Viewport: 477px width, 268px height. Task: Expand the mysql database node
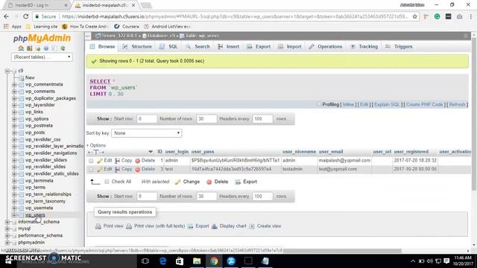coord(7,229)
